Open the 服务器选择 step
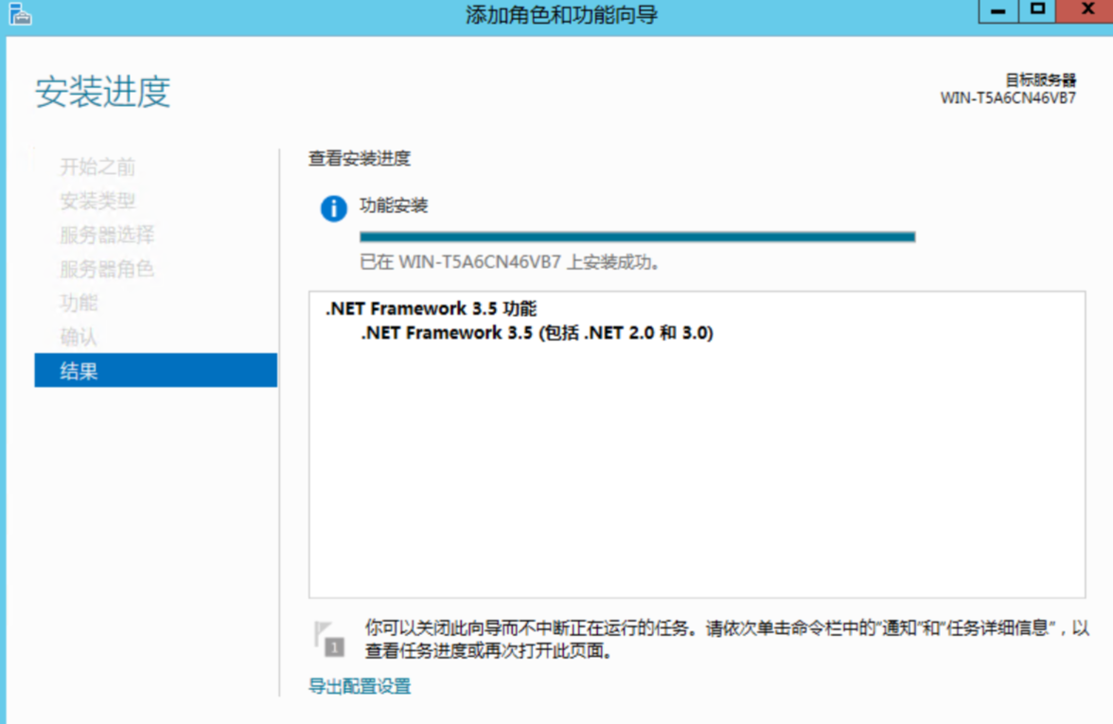Viewport: 1113px width, 724px height. tap(107, 236)
